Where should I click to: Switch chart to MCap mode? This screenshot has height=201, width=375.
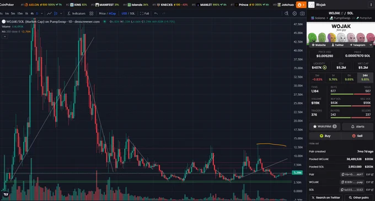112,13
